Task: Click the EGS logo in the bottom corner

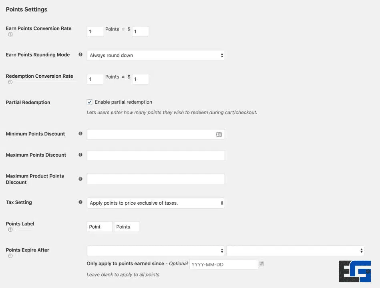Action: click(x=355, y=271)
